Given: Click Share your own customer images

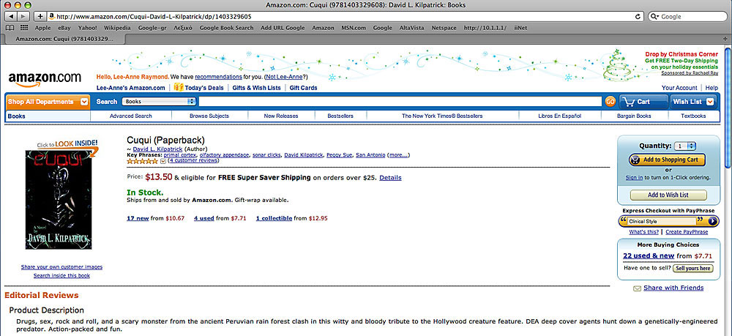Looking at the screenshot, I should click(61, 267).
